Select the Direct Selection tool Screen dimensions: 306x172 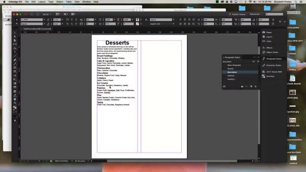point(15,37)
